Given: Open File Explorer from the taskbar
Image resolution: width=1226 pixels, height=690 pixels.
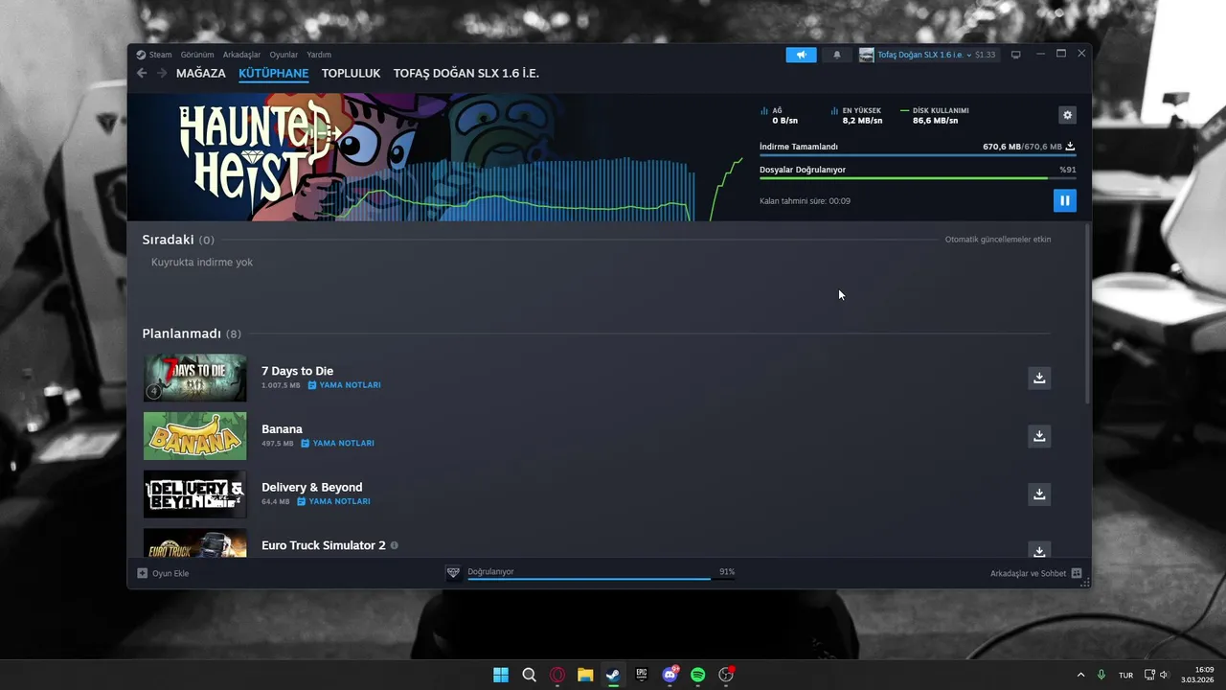Looking at the screenshot, I should click(585, 675).
